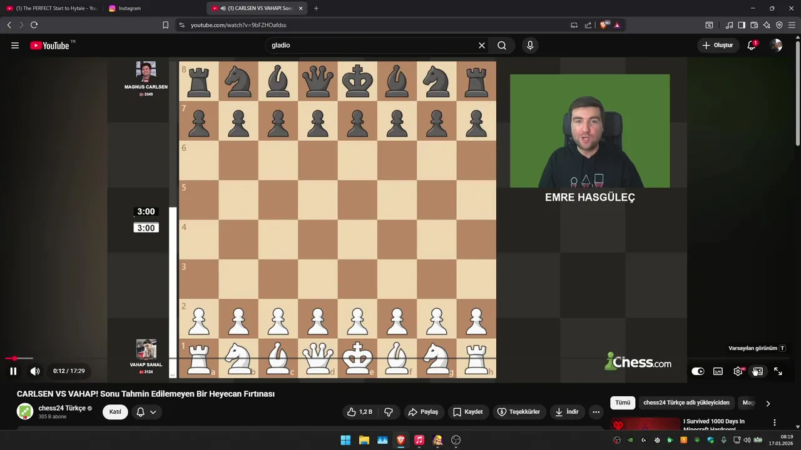Open options for I Survived 1000 Days video

click(x=775, y=422)
